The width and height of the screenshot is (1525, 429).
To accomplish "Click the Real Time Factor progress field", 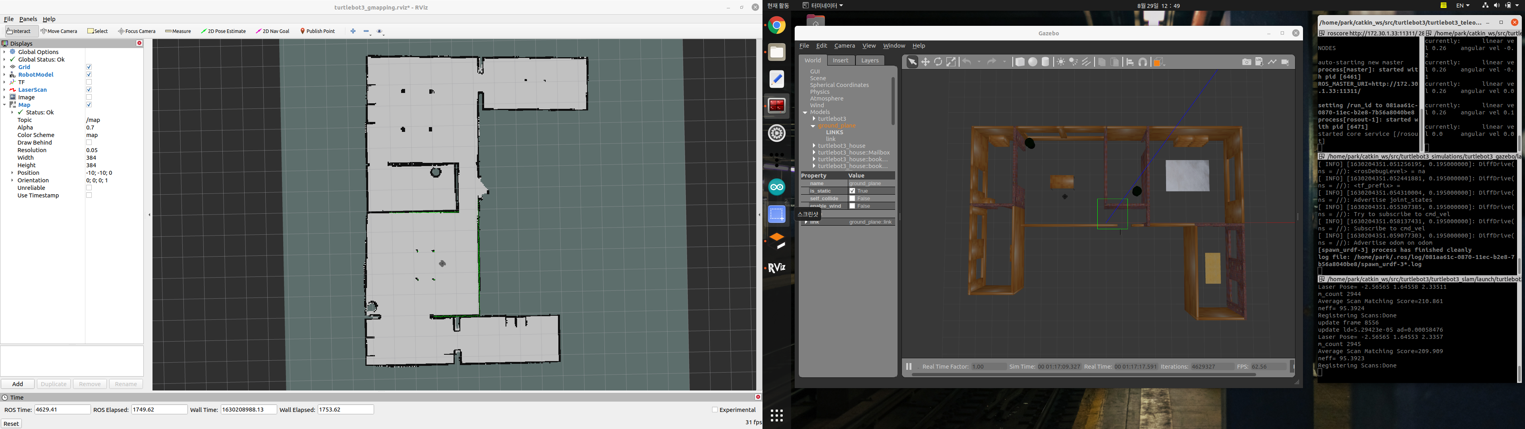I will coord(988,367).
